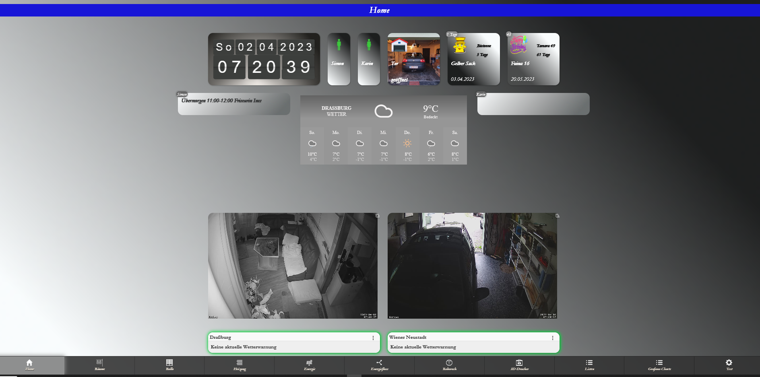Click the empty Karin calendar card
Viewport: 760px width, 377px height.
533,104
